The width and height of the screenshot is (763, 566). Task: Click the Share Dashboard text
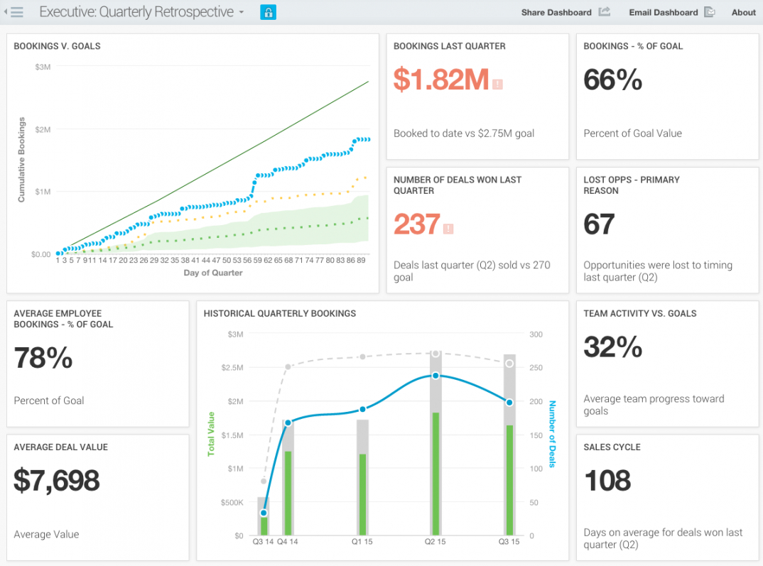coord(556,12)
